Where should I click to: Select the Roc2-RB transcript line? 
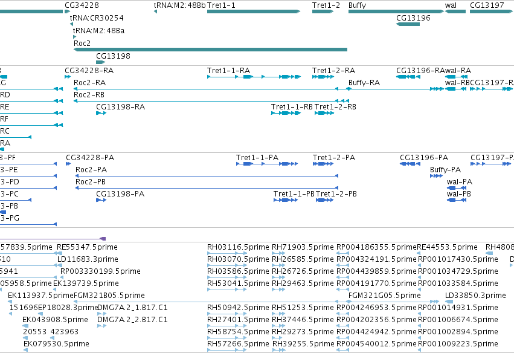point(211,101)
